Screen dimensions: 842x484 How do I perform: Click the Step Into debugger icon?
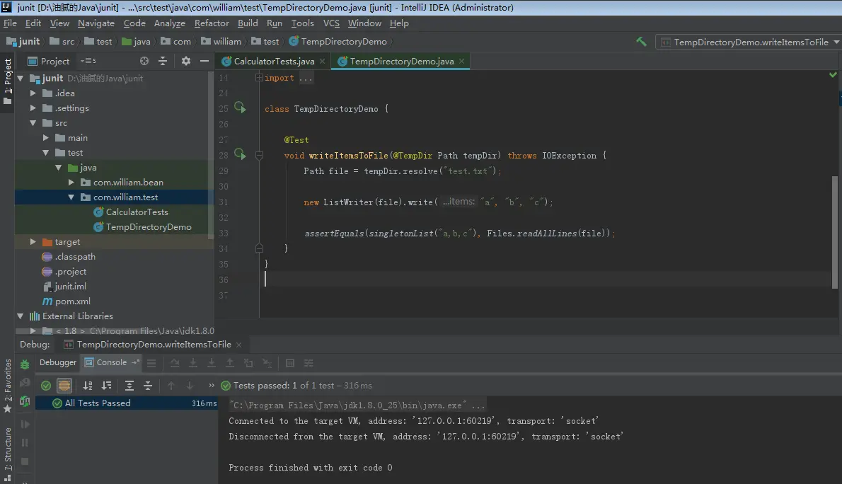click(192, 363)
